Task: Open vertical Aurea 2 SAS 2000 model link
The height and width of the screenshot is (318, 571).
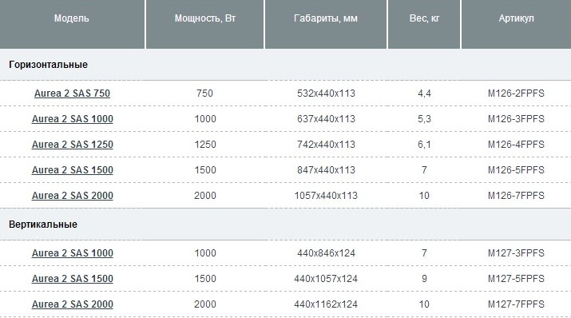Action: click(73, 304)
